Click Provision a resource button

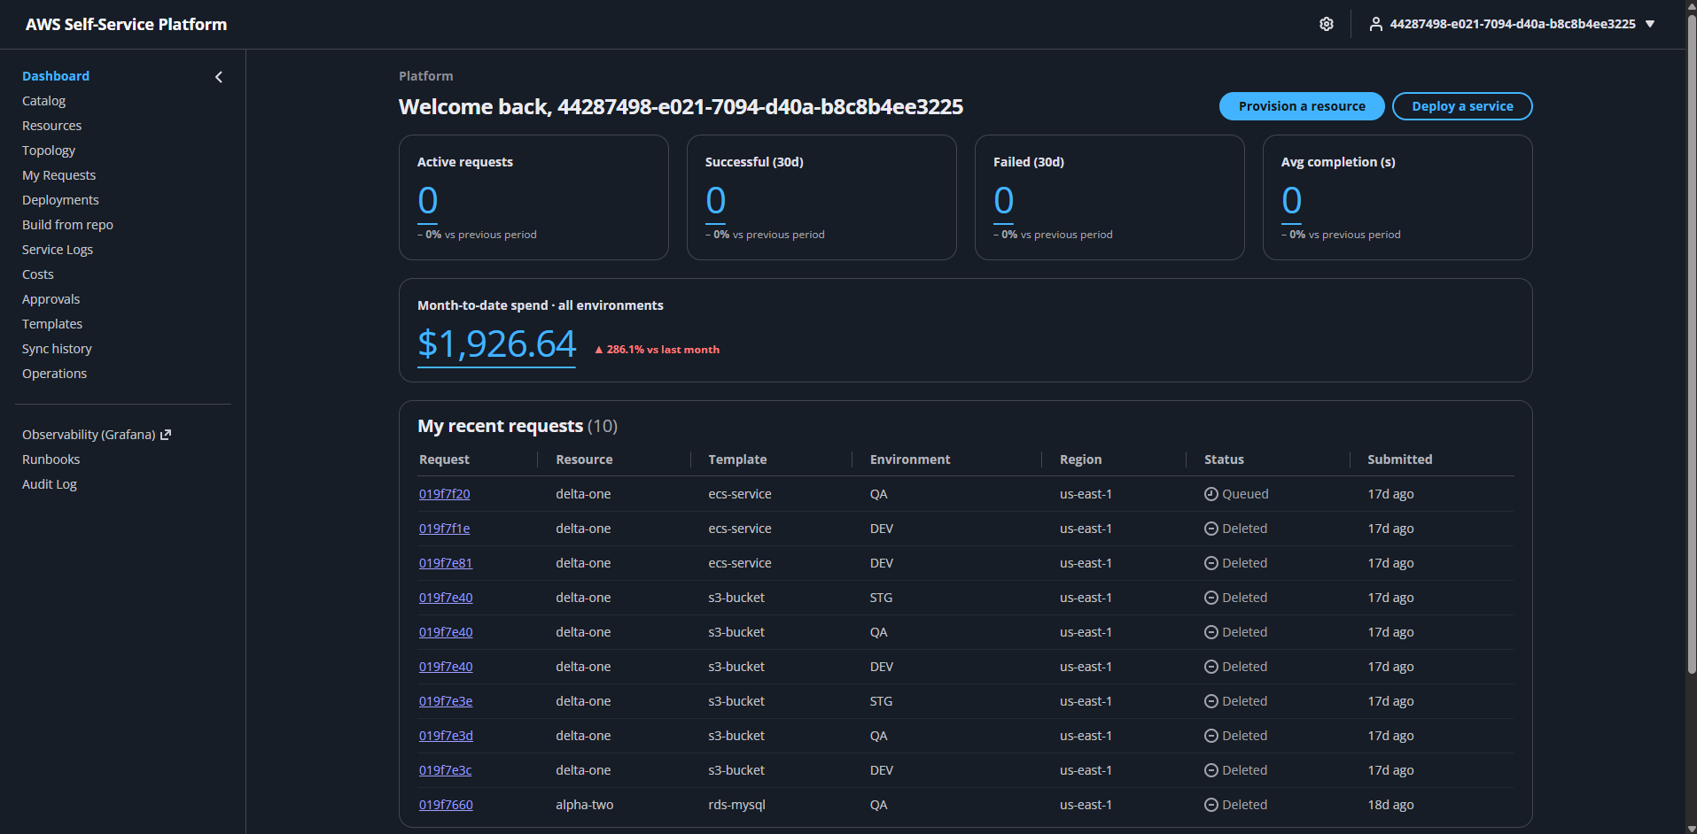tap(1302, 106)
